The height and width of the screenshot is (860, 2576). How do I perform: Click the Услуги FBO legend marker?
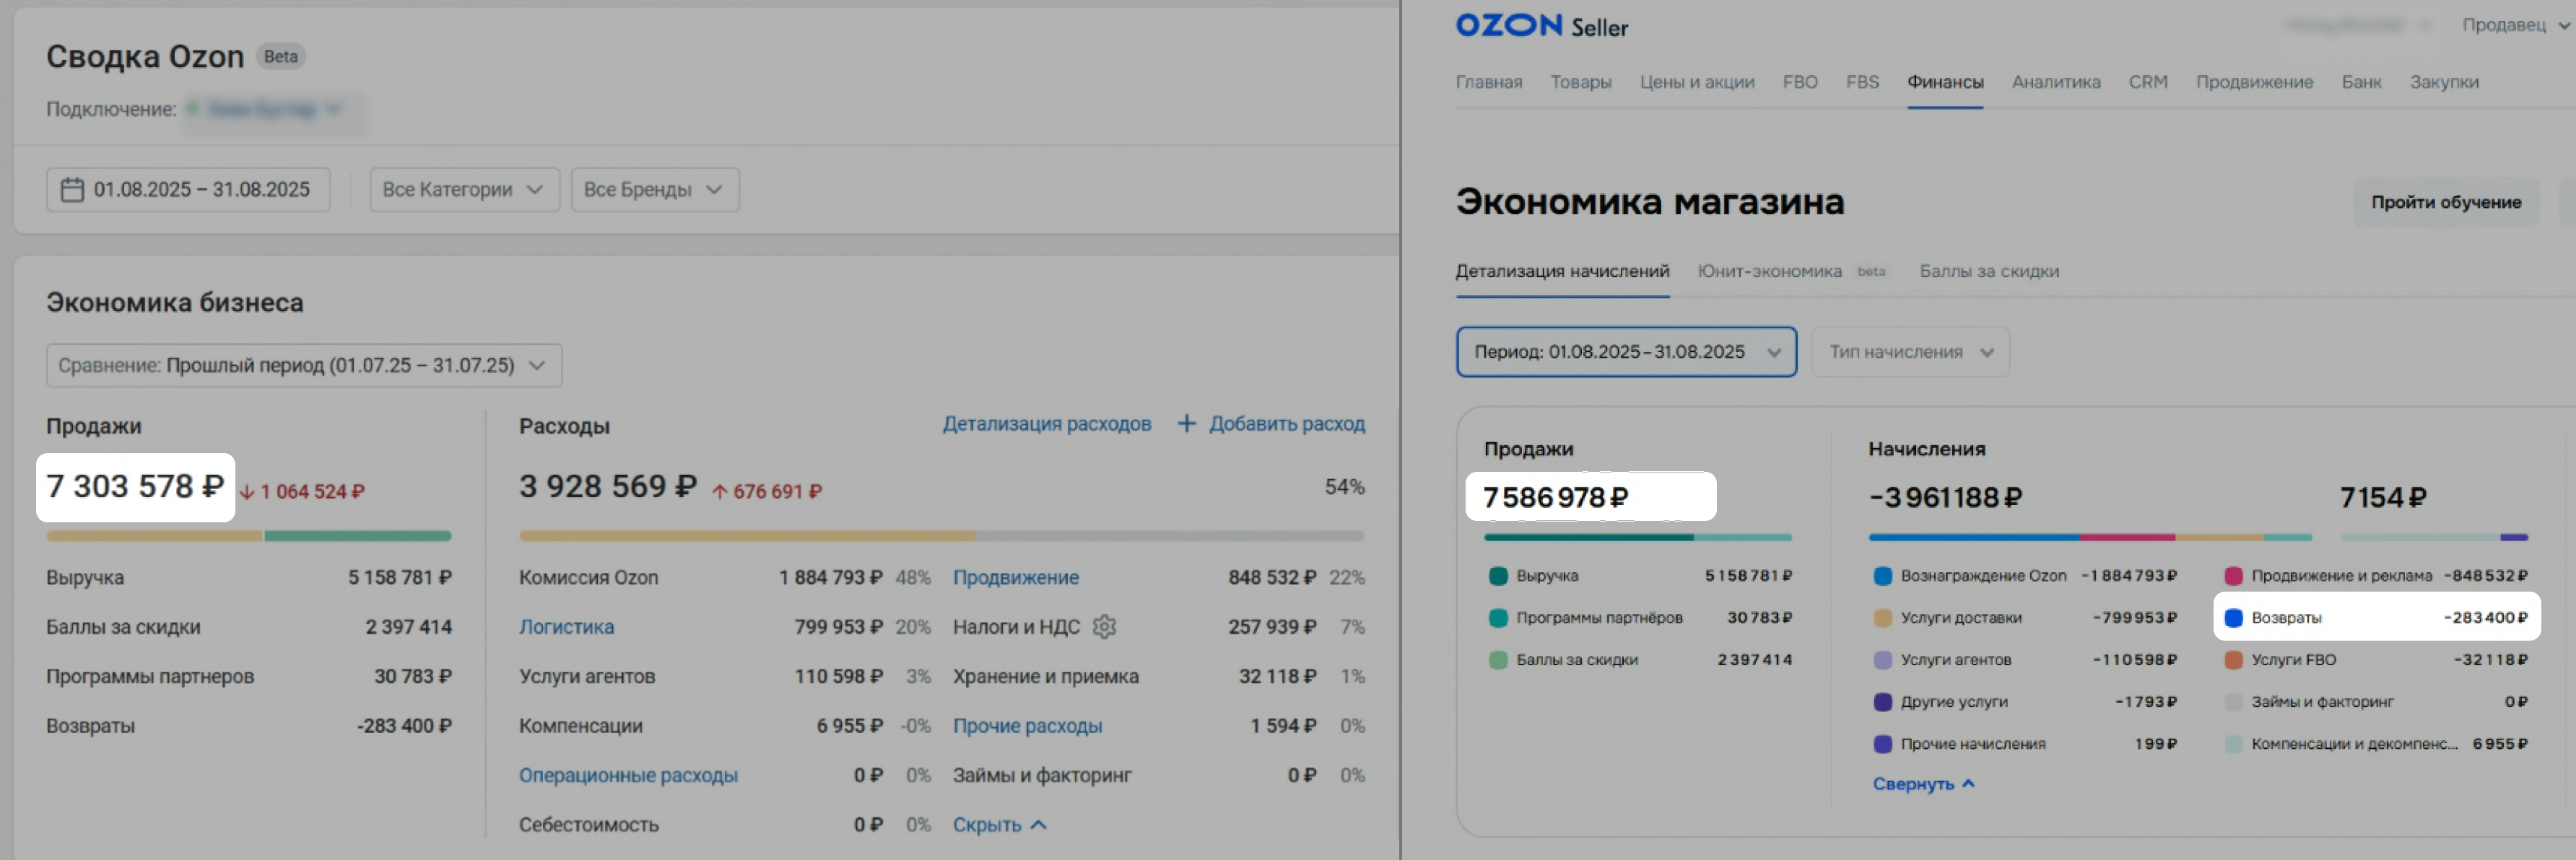click(2233, 659)
